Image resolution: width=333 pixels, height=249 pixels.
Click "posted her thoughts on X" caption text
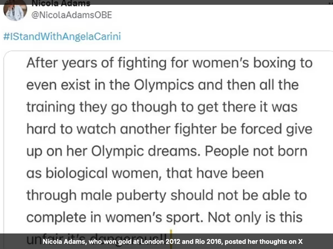pos(261,241)
